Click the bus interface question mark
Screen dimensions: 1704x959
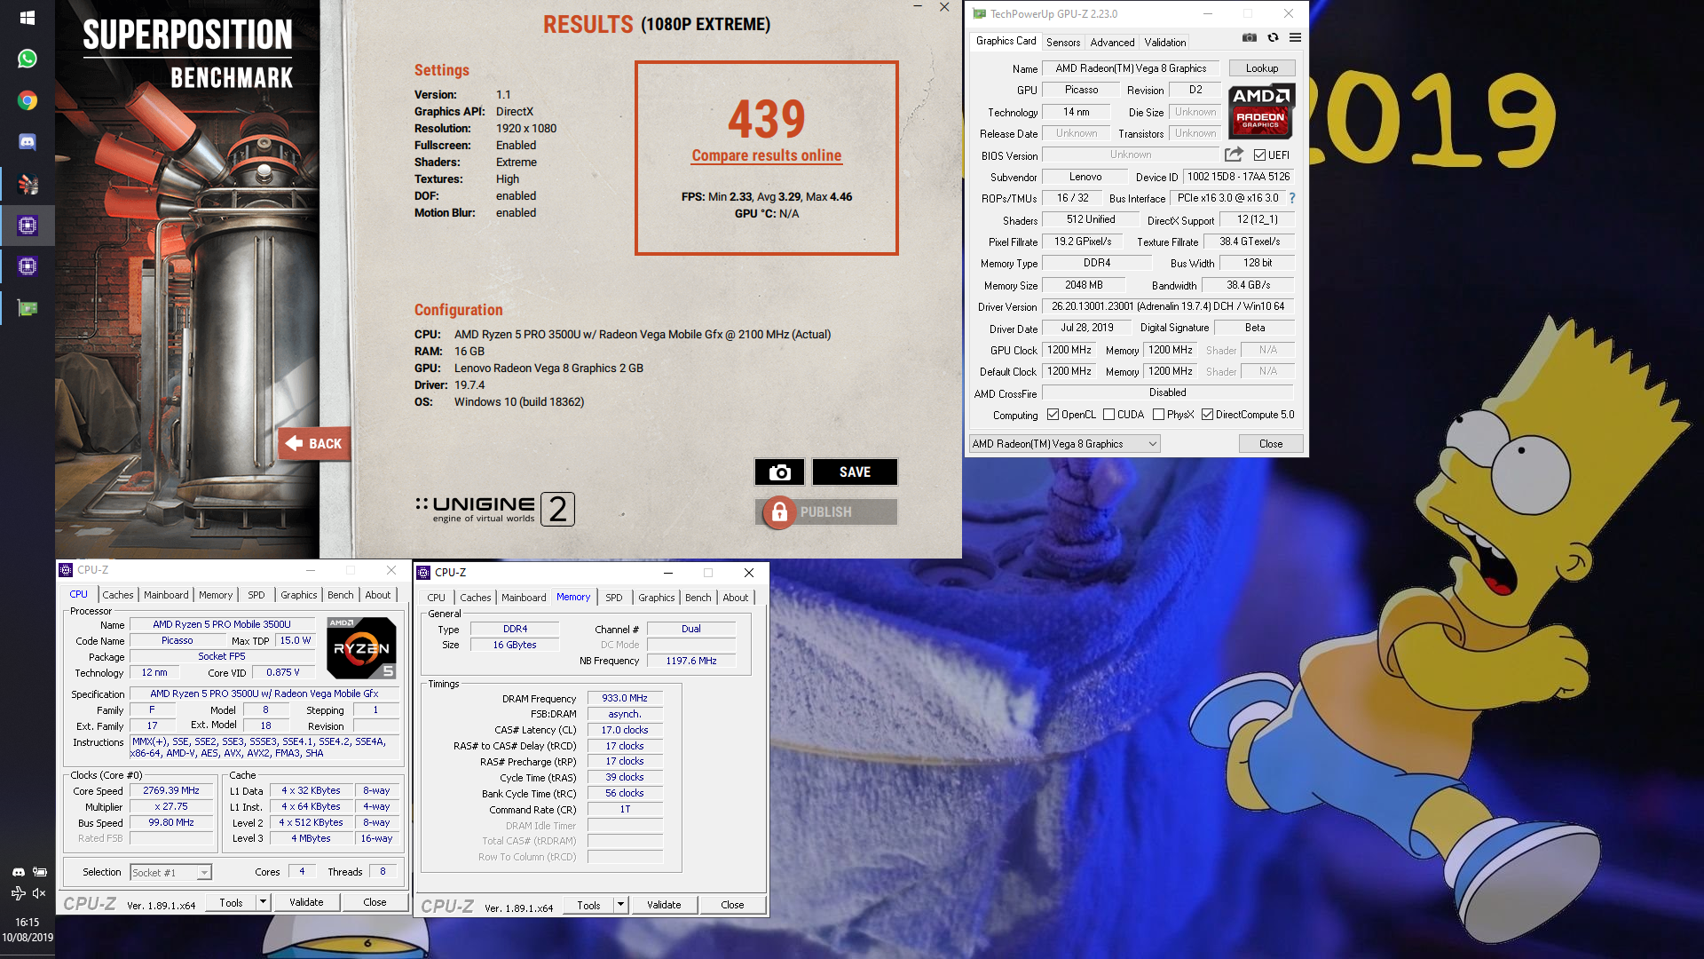click(x=1292, y=198)
